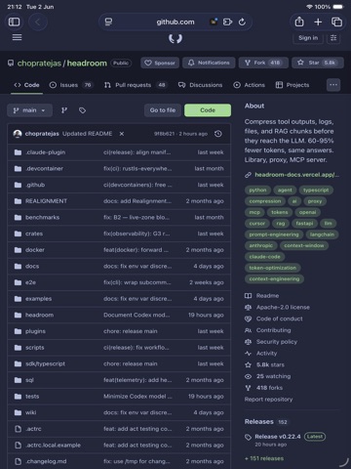This screenshot has height=469, width=351.
Task: Go back with the browser back arrow
Action: pos(38,21)
